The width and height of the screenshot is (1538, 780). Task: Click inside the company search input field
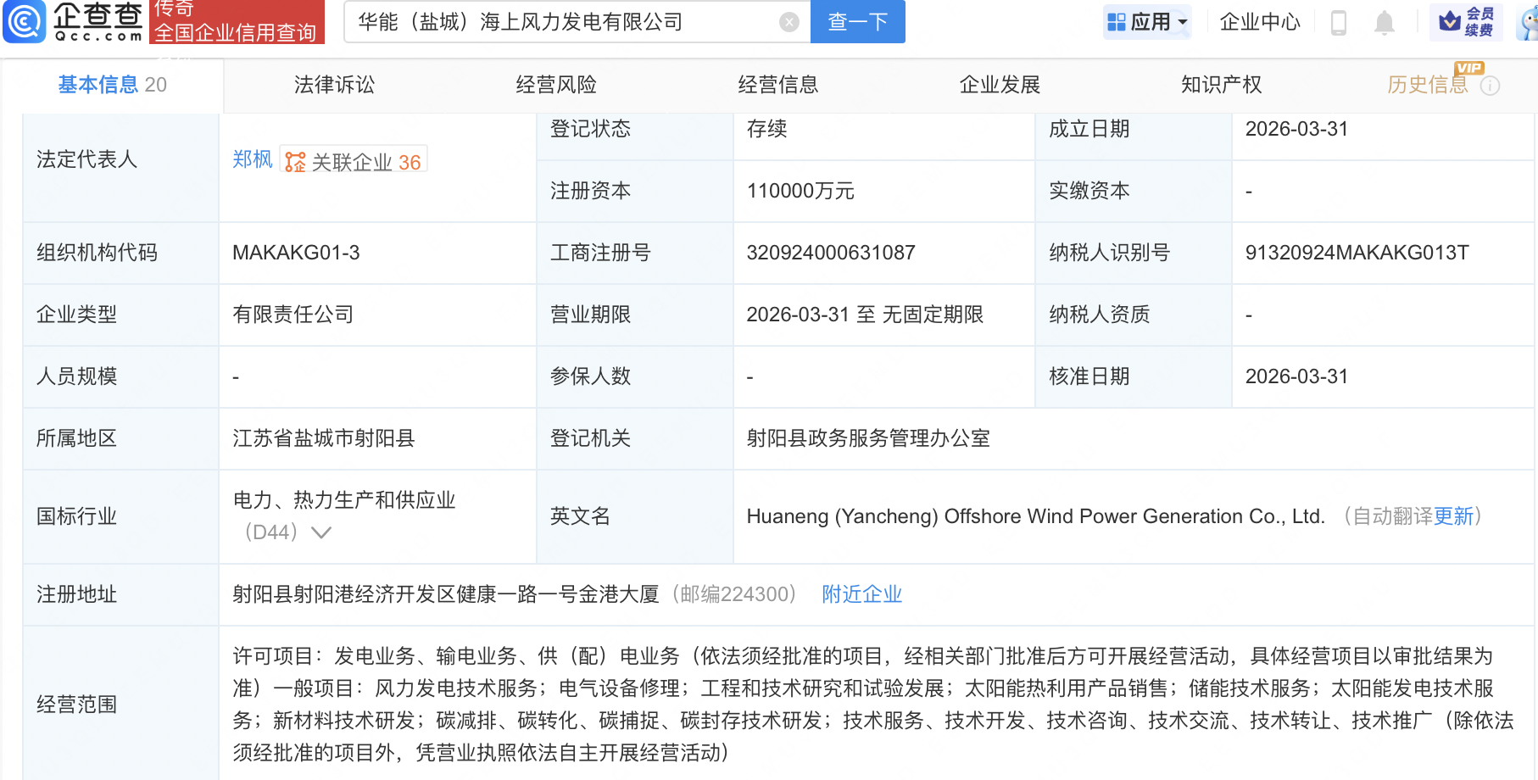click(551, 22)
